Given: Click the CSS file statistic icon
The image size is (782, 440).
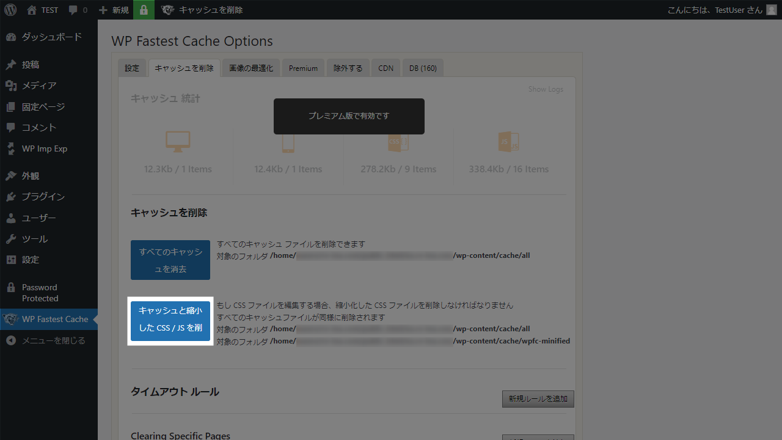Looking at the screenshot, I should (398, 142).
